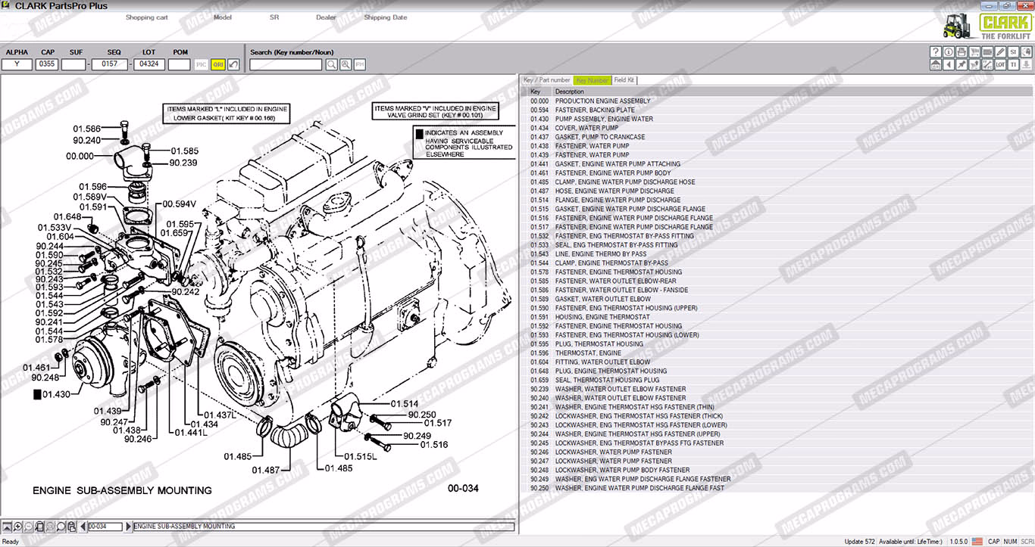This screenshot has height=547, width=1035.
Task: Click the zoom-in magnifier at bottom
Action: click(x=18, y=527)
